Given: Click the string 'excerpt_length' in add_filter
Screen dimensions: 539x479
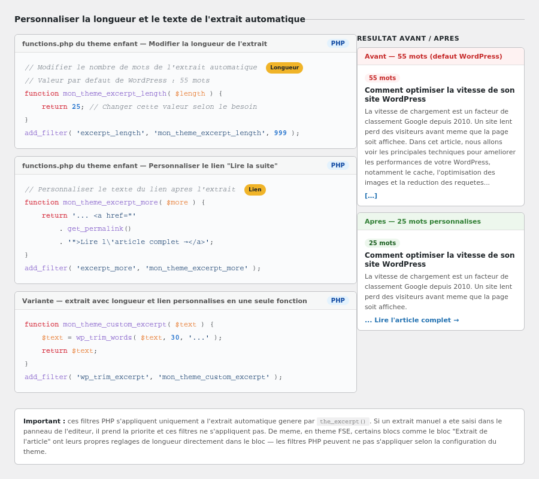Looking at the screenshot, I should (x=111, y=133).
